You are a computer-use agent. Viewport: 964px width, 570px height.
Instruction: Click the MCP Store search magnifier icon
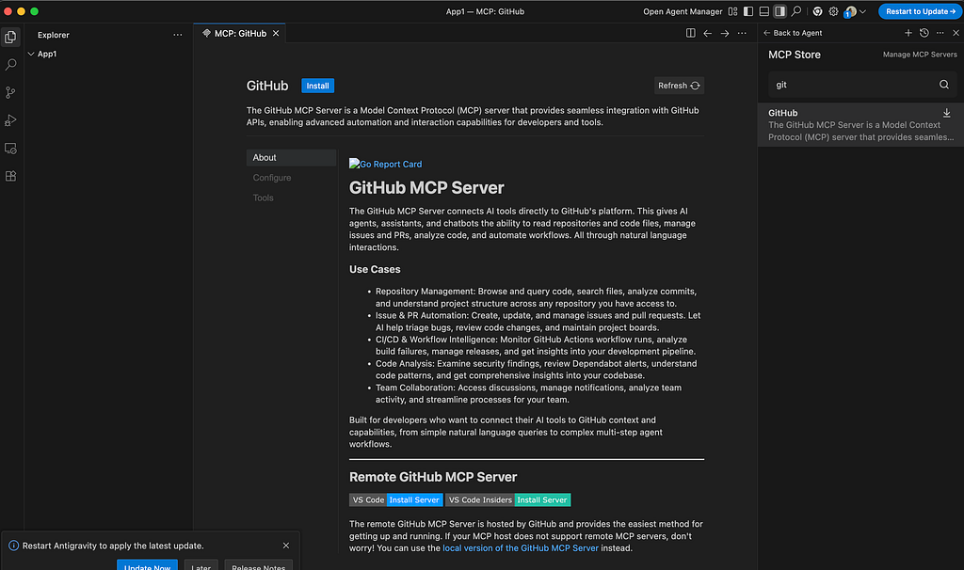coord(943,85)
